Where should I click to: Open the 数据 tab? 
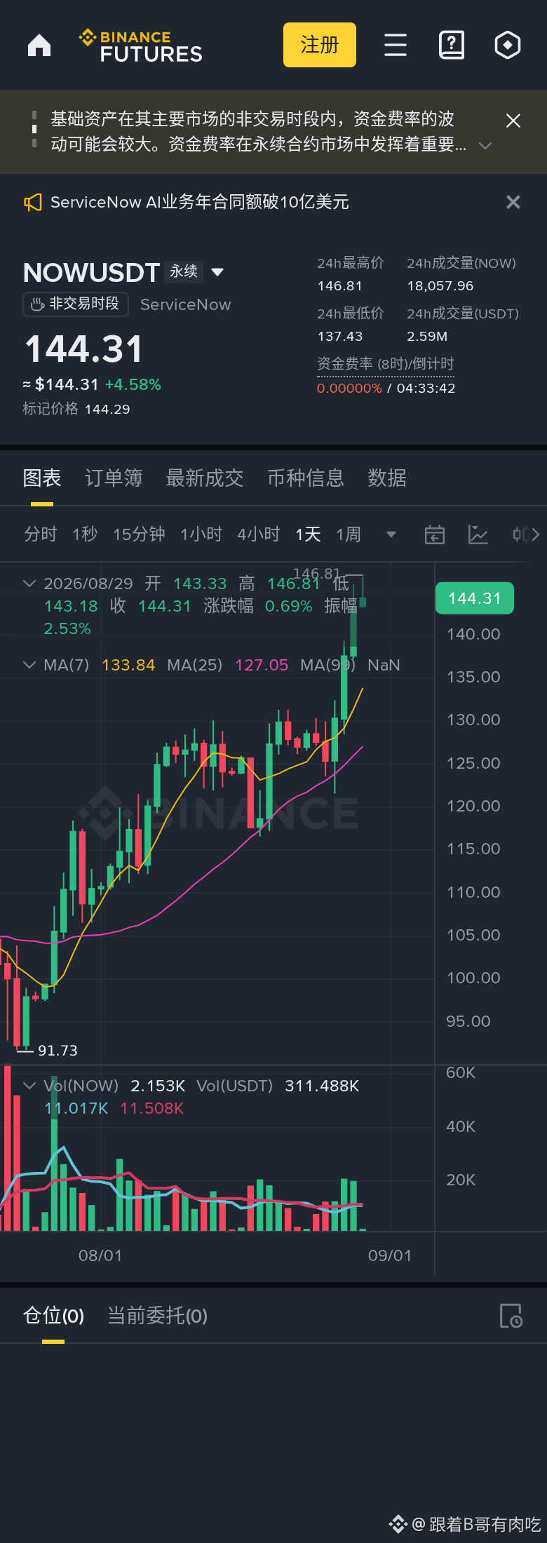click(387, 478)
